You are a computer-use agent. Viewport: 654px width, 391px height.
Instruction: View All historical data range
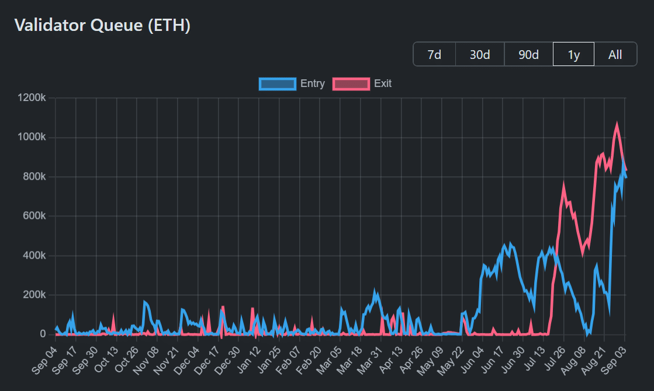[615, 54]
